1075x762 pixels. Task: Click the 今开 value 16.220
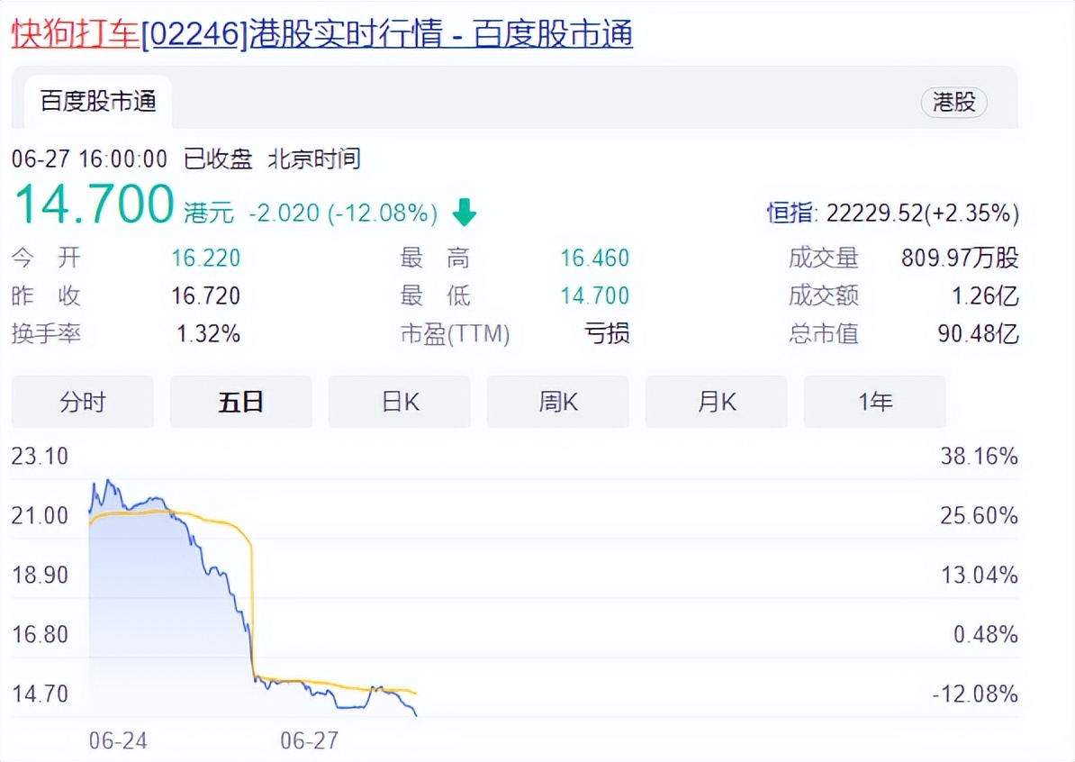coord(205,258)
